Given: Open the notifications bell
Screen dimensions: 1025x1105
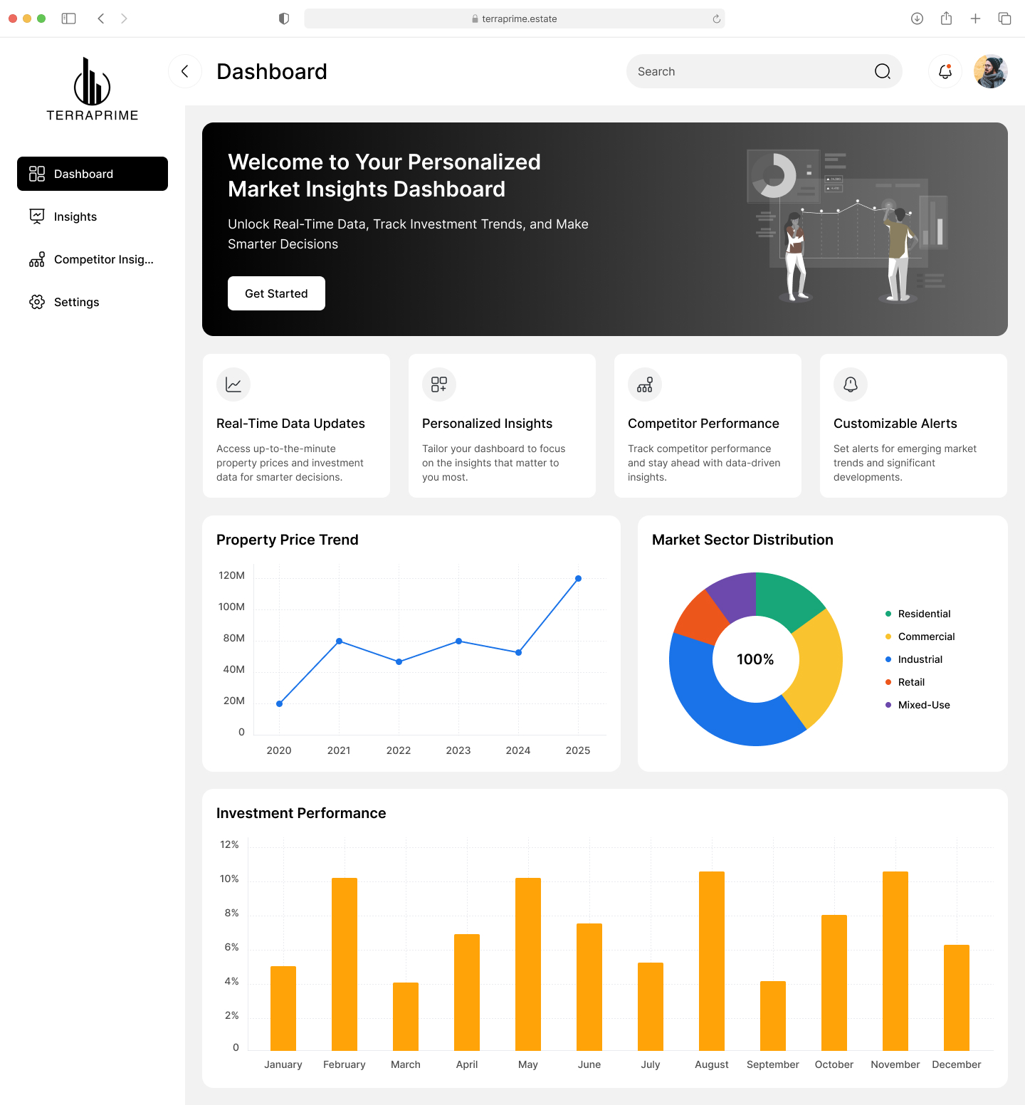Looking at the screenshot, I should click(945, 71).
